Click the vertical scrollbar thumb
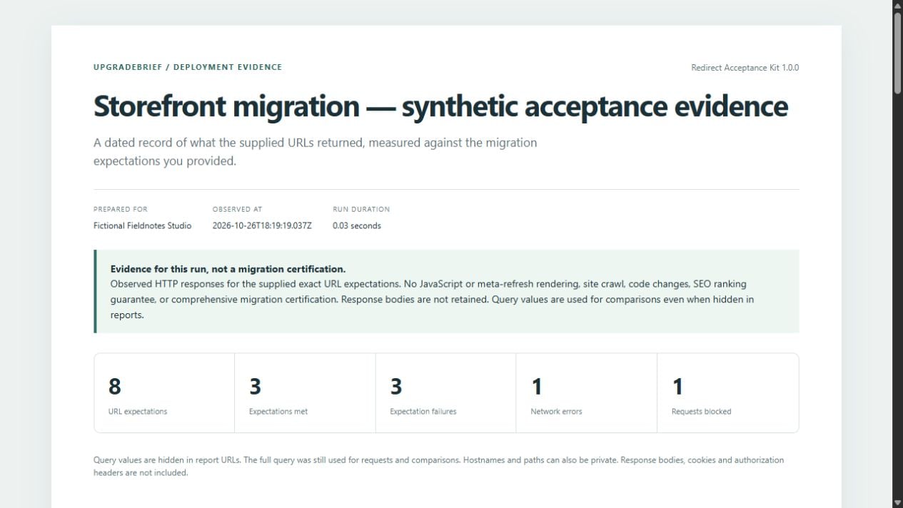Image resolution: width=903 pixels, height=508 pixels. coord(897,53)
